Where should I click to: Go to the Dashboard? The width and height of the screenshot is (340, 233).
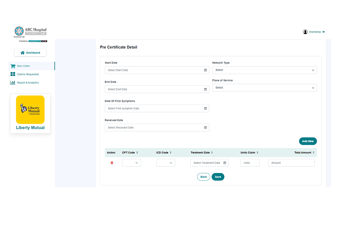point(30,52)
